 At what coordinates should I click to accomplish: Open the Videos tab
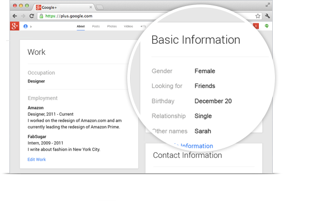click(x=128, y=26)
